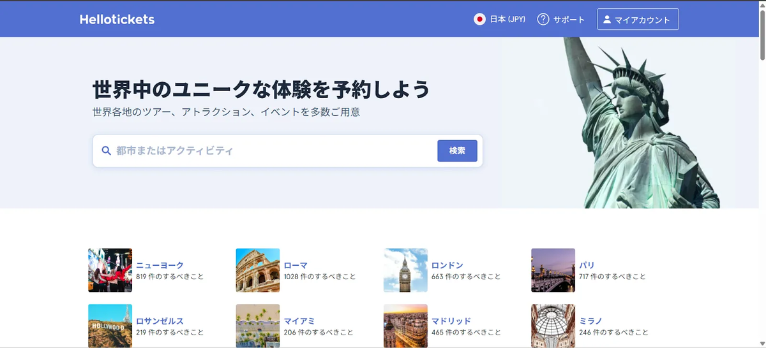Click the 1028 件のするべきこと text

click(320, 277)
